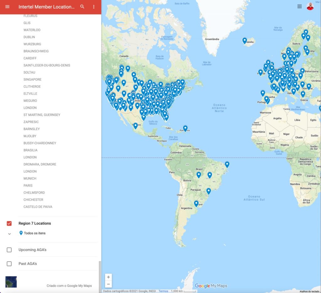
Task: Open the Termos link at bottom
Action: tap(163, 291)
